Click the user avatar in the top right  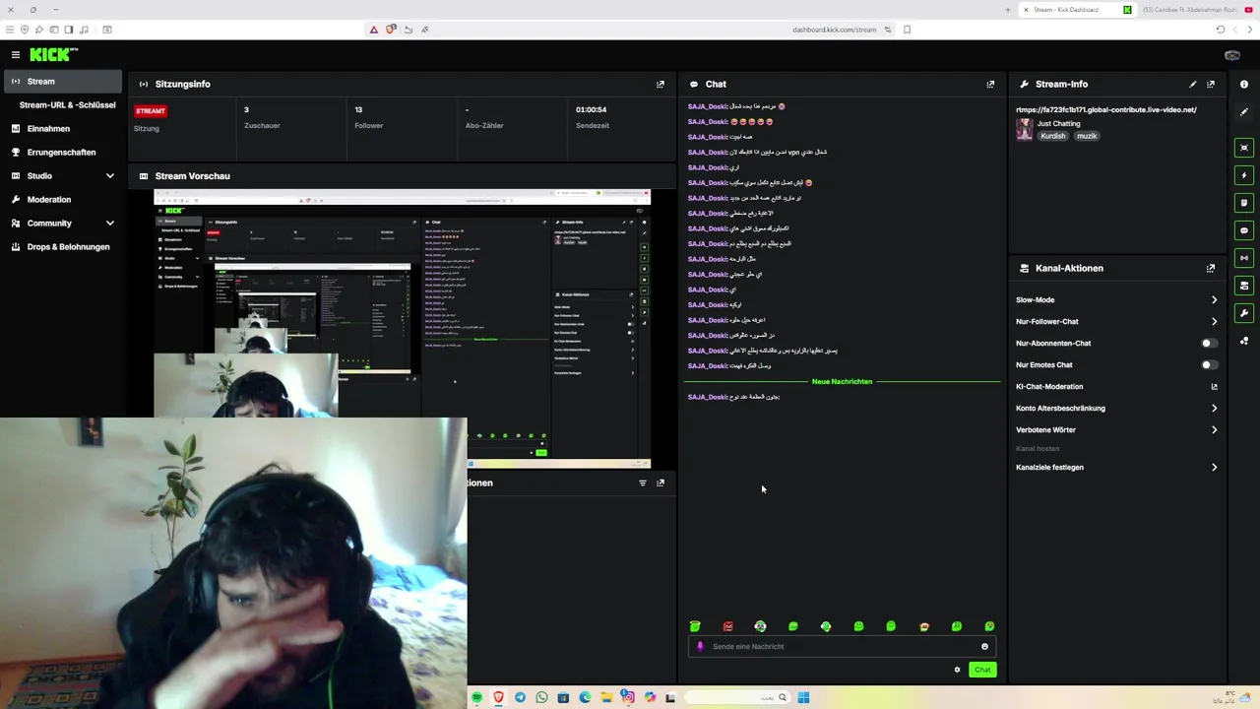pyautogui.click(x=1232, y=55)
